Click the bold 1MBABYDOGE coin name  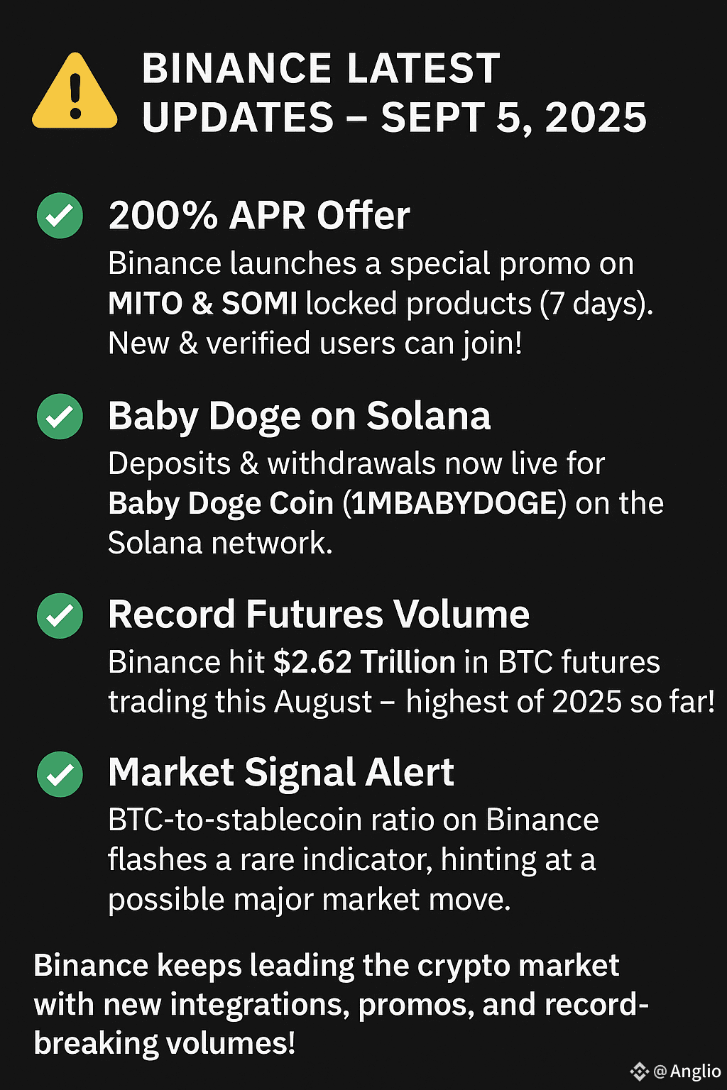point(454,503)
